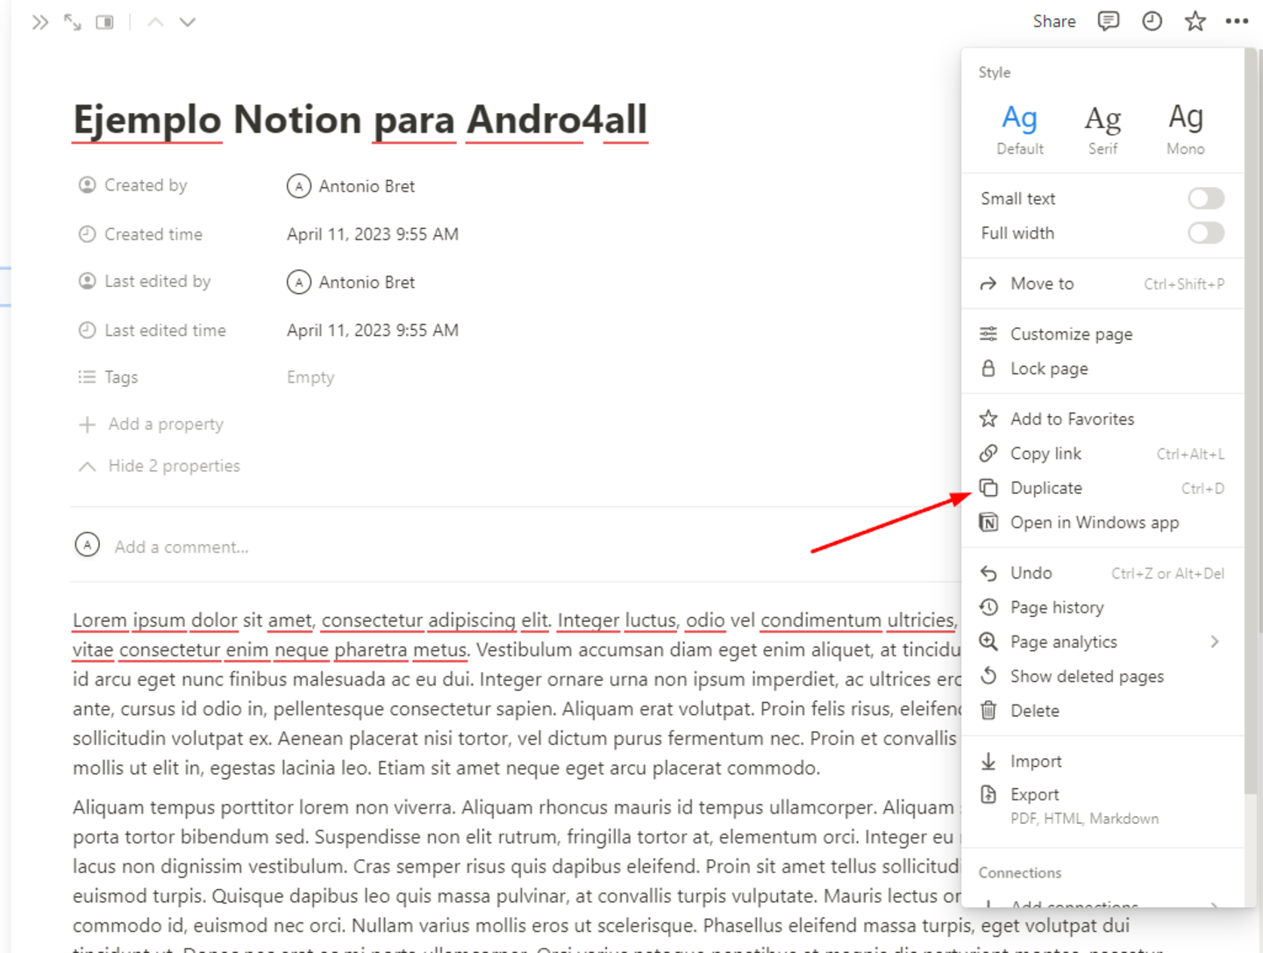Enable the Full width switch
Screen dimensions: 1263x953
[x=1206, y=233]
